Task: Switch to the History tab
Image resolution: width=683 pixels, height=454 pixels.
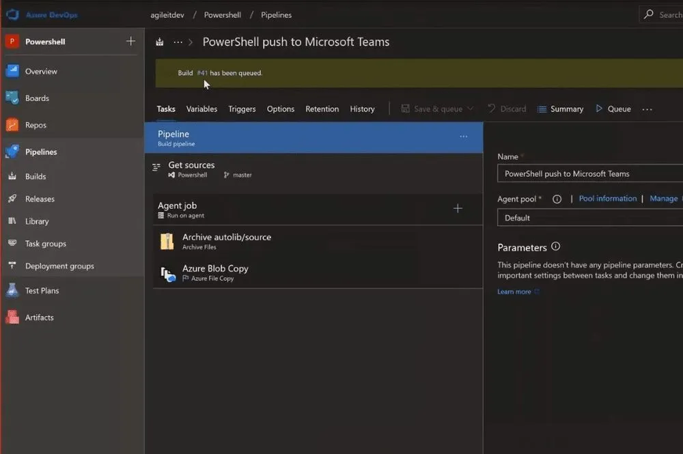Action: coord(362,109)
